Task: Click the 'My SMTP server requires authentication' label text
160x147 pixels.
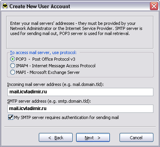Action: click(x=66, y=117)
